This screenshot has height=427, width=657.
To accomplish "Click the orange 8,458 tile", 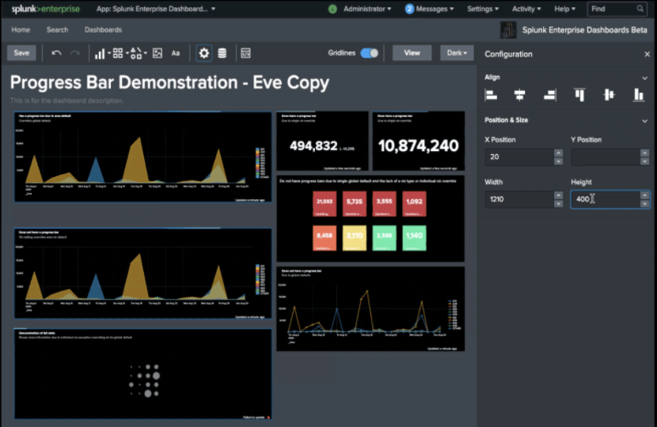I will click(325, 238).
